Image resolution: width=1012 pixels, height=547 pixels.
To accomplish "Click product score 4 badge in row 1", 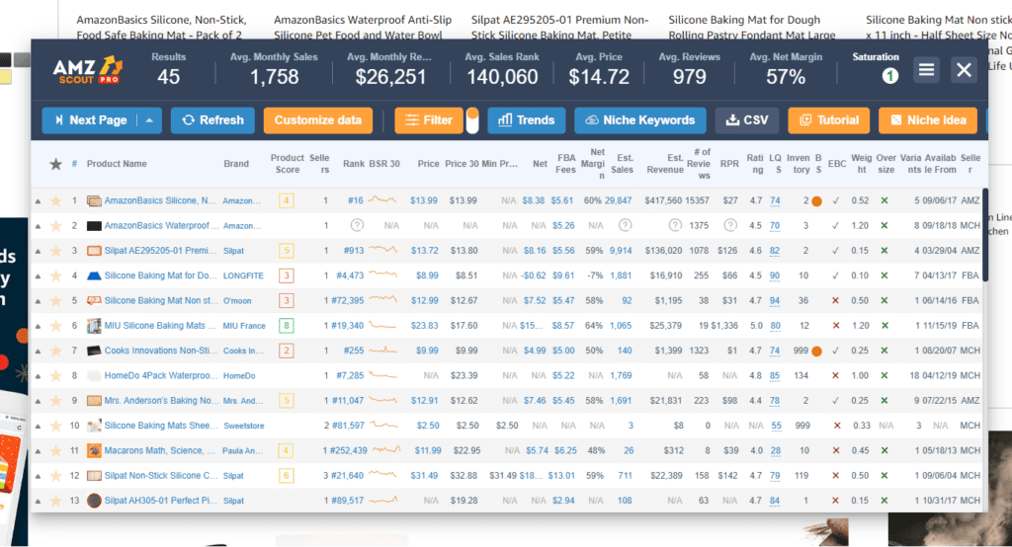I will tap(286, 200).
